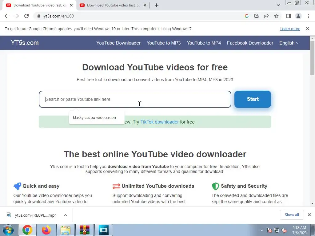The width and height of the screenshot is (315, 236).
Task: Click The best online YouTube video downloader heading
Action: click(x=155, y=154)
